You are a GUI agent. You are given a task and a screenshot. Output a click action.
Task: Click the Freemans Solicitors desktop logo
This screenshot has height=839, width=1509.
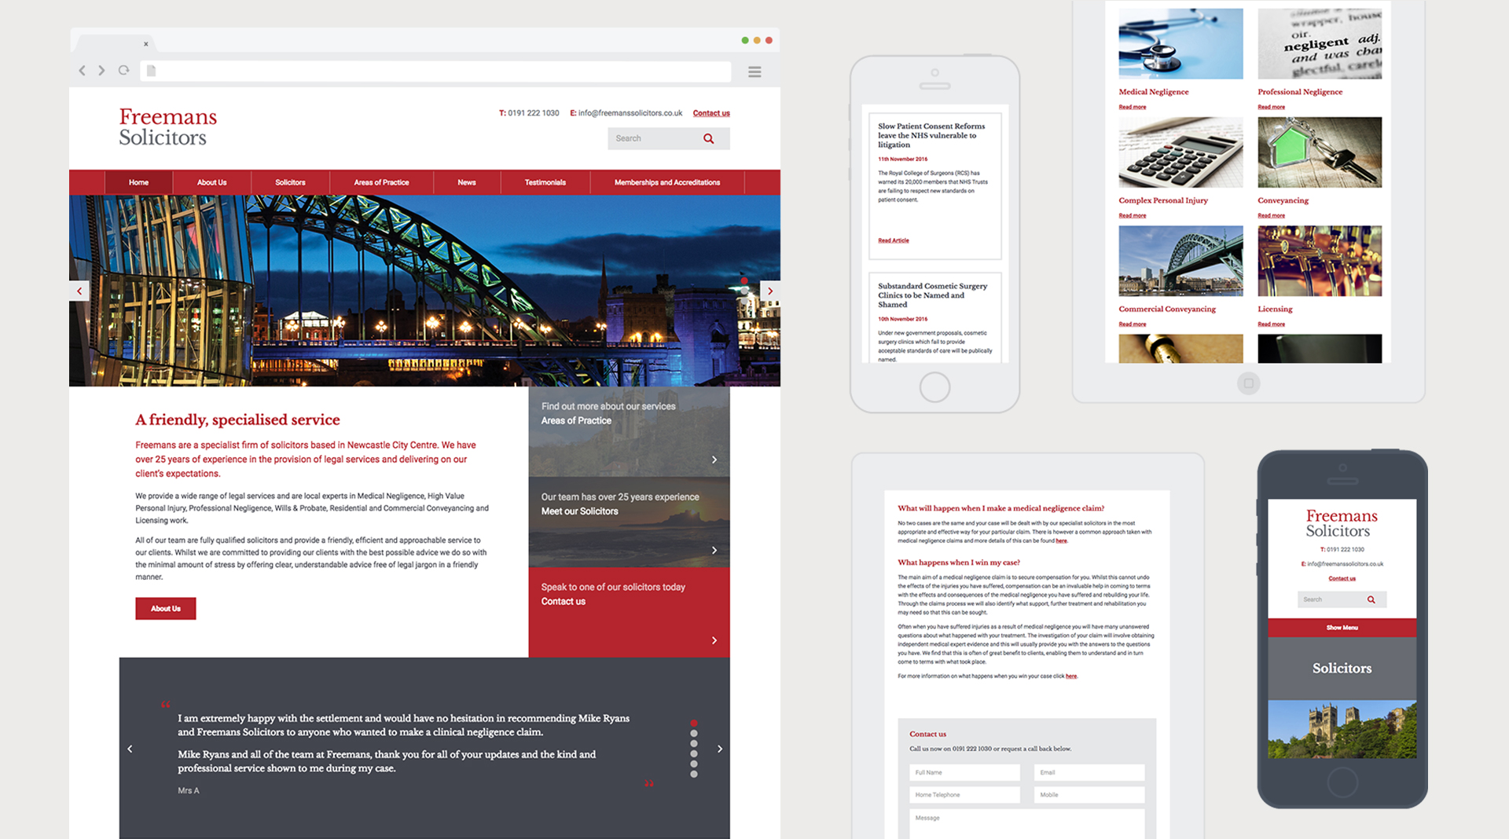[168, 126]
